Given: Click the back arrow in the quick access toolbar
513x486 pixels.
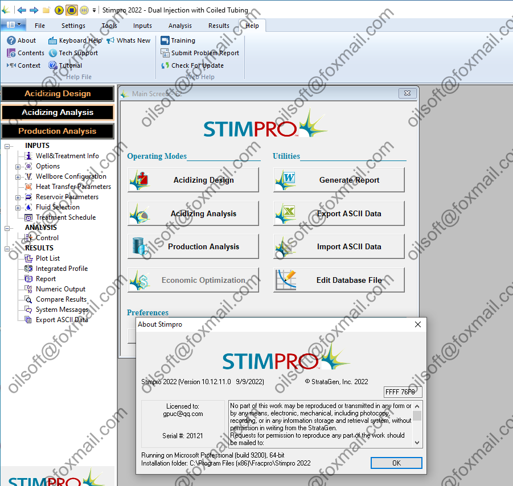Looking at the screenshot, I should [22, 10].
